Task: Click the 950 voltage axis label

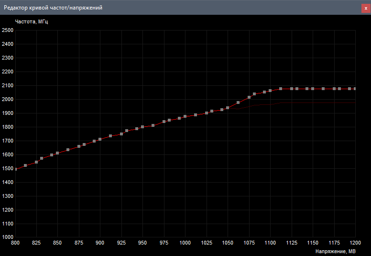Action: (142, 243)
